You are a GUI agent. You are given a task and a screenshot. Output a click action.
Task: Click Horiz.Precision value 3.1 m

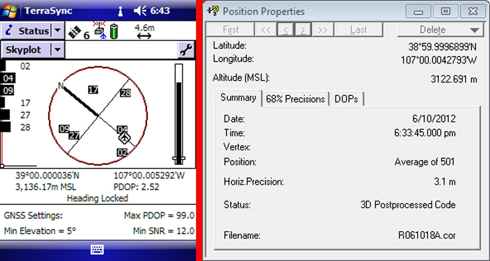point(444,181)
